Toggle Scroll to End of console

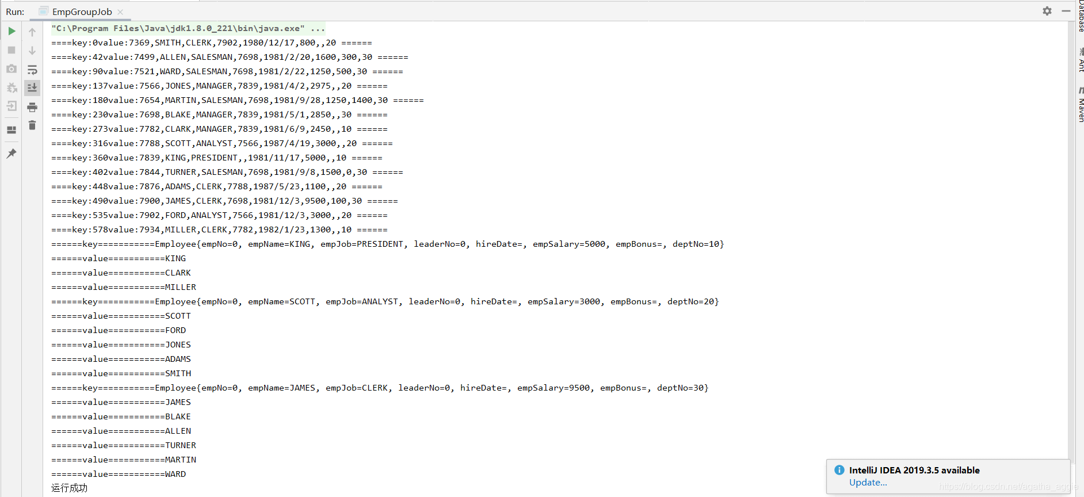click(32, 87)
